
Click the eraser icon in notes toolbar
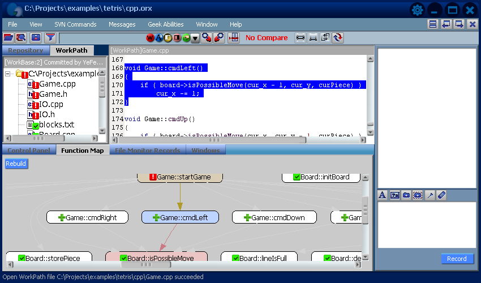coord(442,195)
